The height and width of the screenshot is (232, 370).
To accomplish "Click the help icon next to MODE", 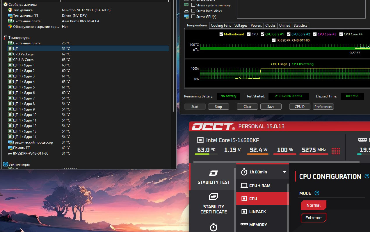I will click(317, 193).
